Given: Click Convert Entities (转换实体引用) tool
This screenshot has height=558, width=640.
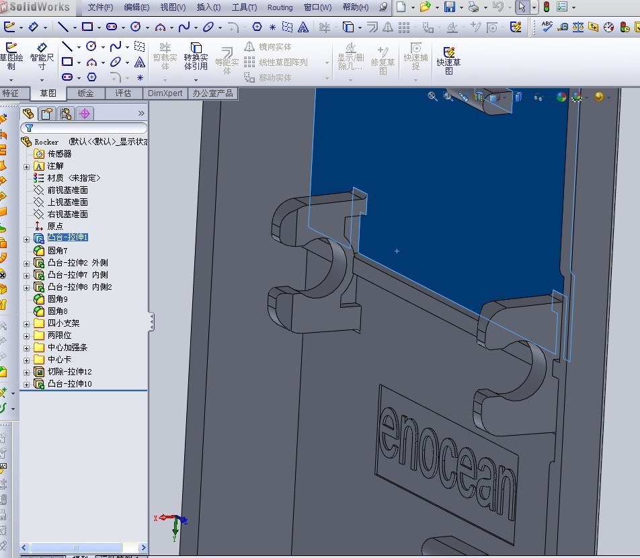Looking at the screenshot, I should pos(196,57).
